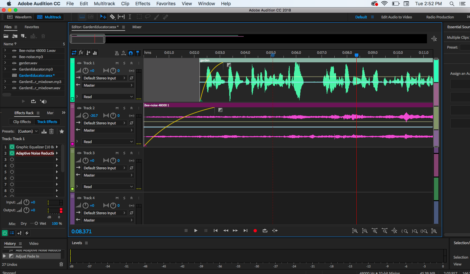Open Track 1 Read automation dropdown
This screenshot has width=470, height=274.
[108, 97]
